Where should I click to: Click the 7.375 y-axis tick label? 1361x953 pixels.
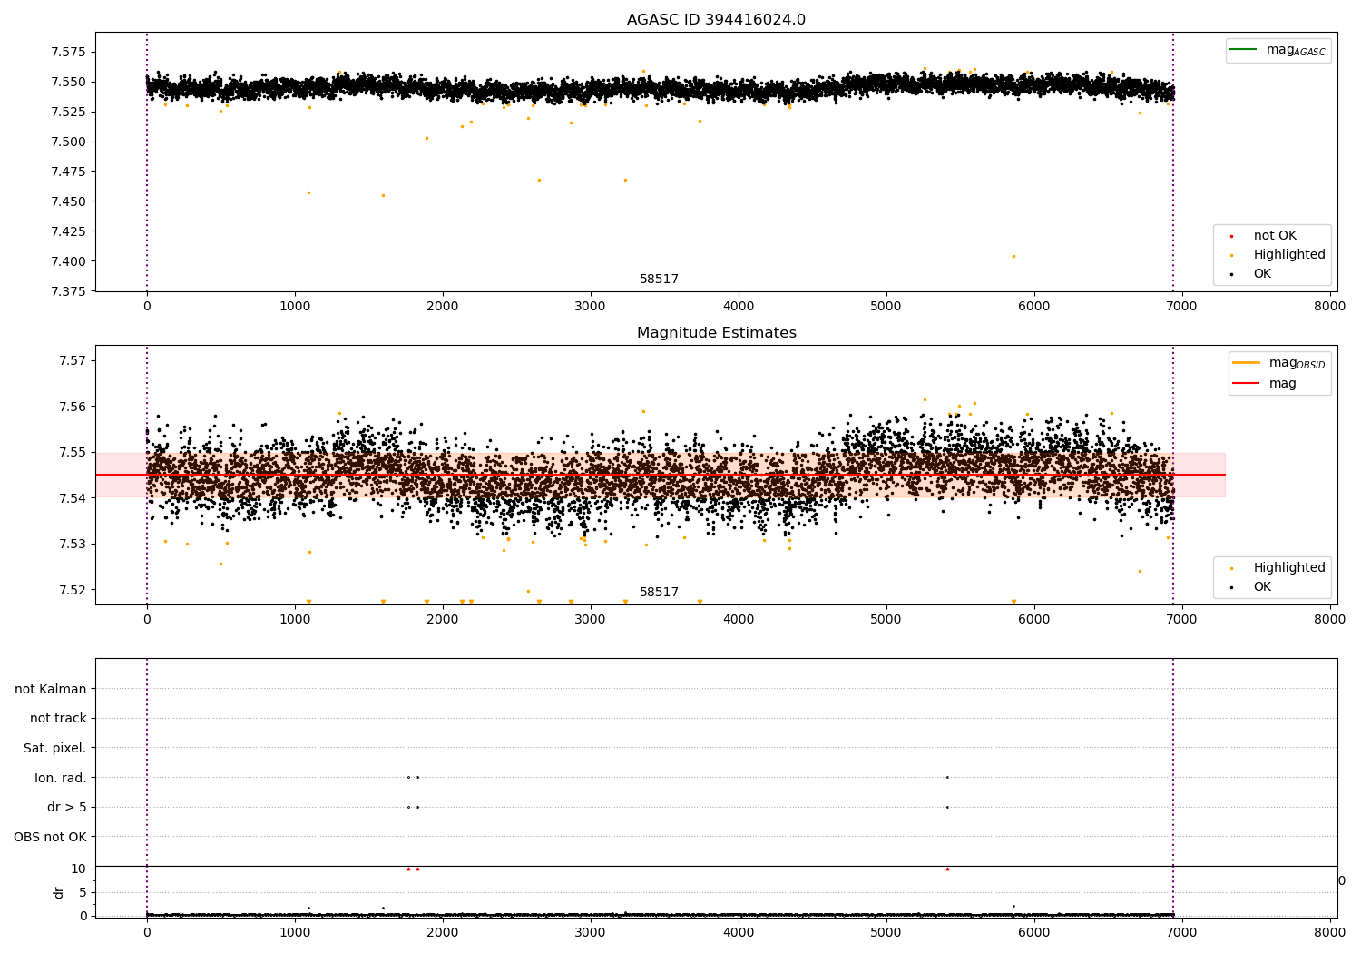coord(69,291)
